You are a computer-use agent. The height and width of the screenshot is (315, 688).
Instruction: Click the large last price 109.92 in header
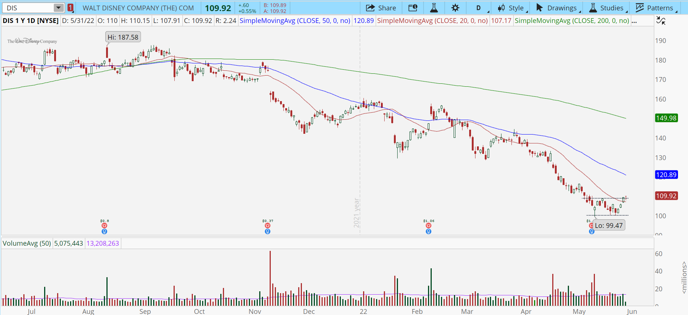click(218, 8)
